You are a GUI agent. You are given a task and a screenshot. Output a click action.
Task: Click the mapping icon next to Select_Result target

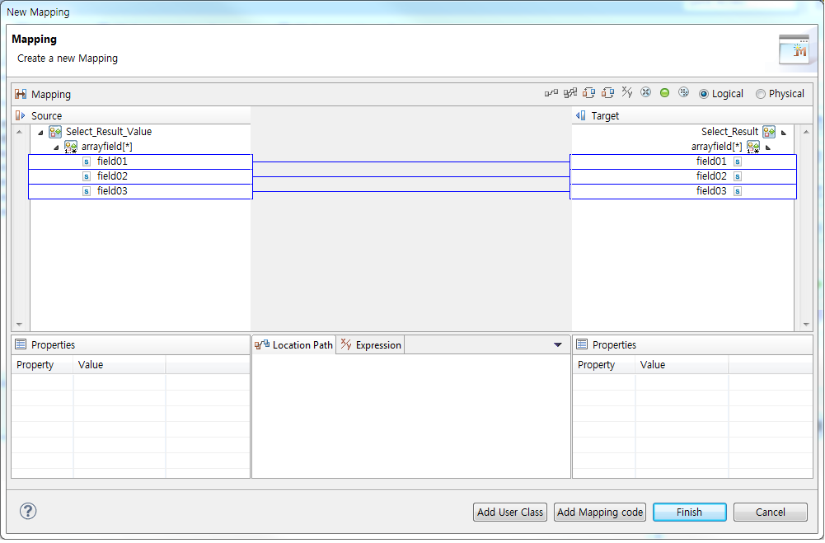tap(769, 131)
